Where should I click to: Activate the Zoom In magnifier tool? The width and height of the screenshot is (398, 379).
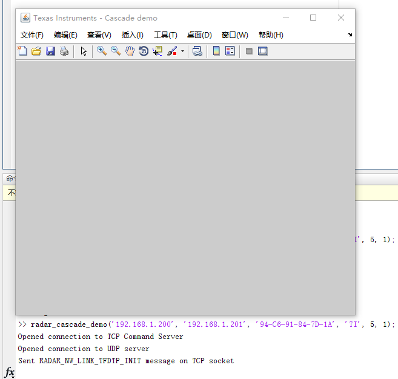click(102, 51)
